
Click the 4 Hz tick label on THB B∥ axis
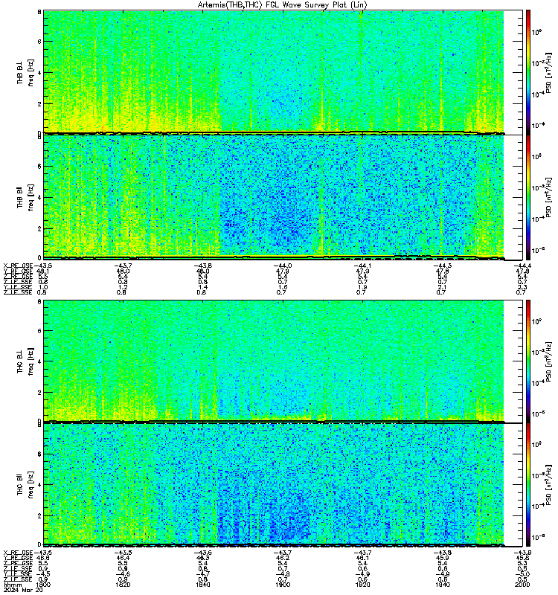click(39, 197)
